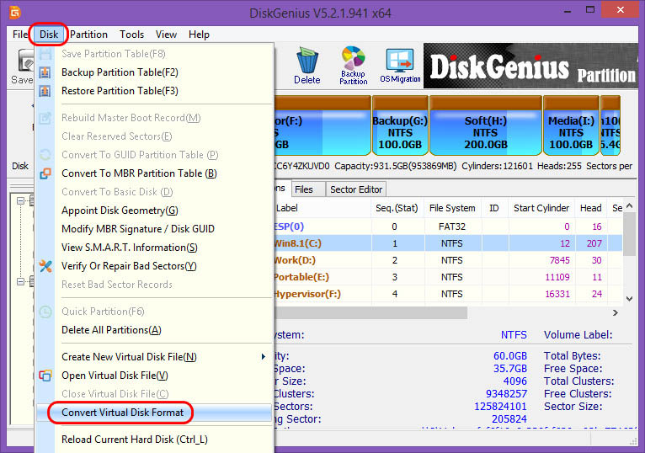Click the partition list scroll down arrow
Screen dimensions: 645x453
pos(629,299)
